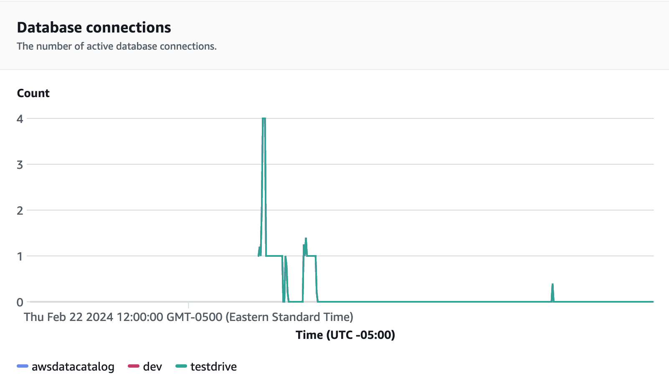Click the Count y-axis label

pyautogui.click(x=33, y=93)
